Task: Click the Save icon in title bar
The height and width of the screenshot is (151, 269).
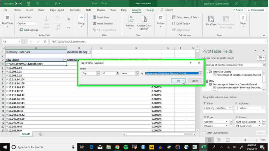Action: [x=28, y=4]
